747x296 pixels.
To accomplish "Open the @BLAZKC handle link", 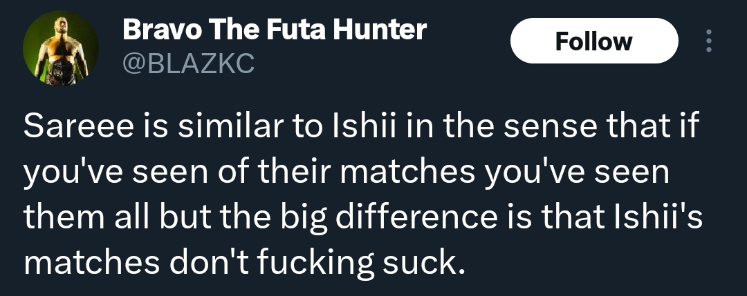I will (x=189, y=63).
